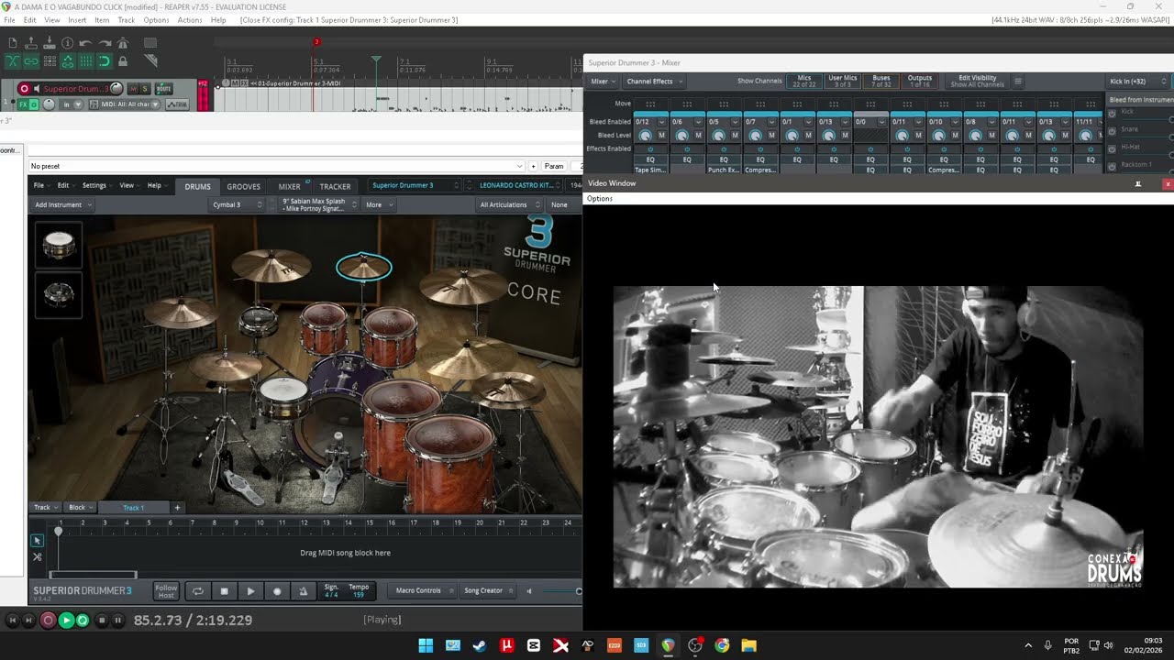Toggle the locking padlock icon
The width and height of the screenshot is (1174, 660).
[123, 61]
